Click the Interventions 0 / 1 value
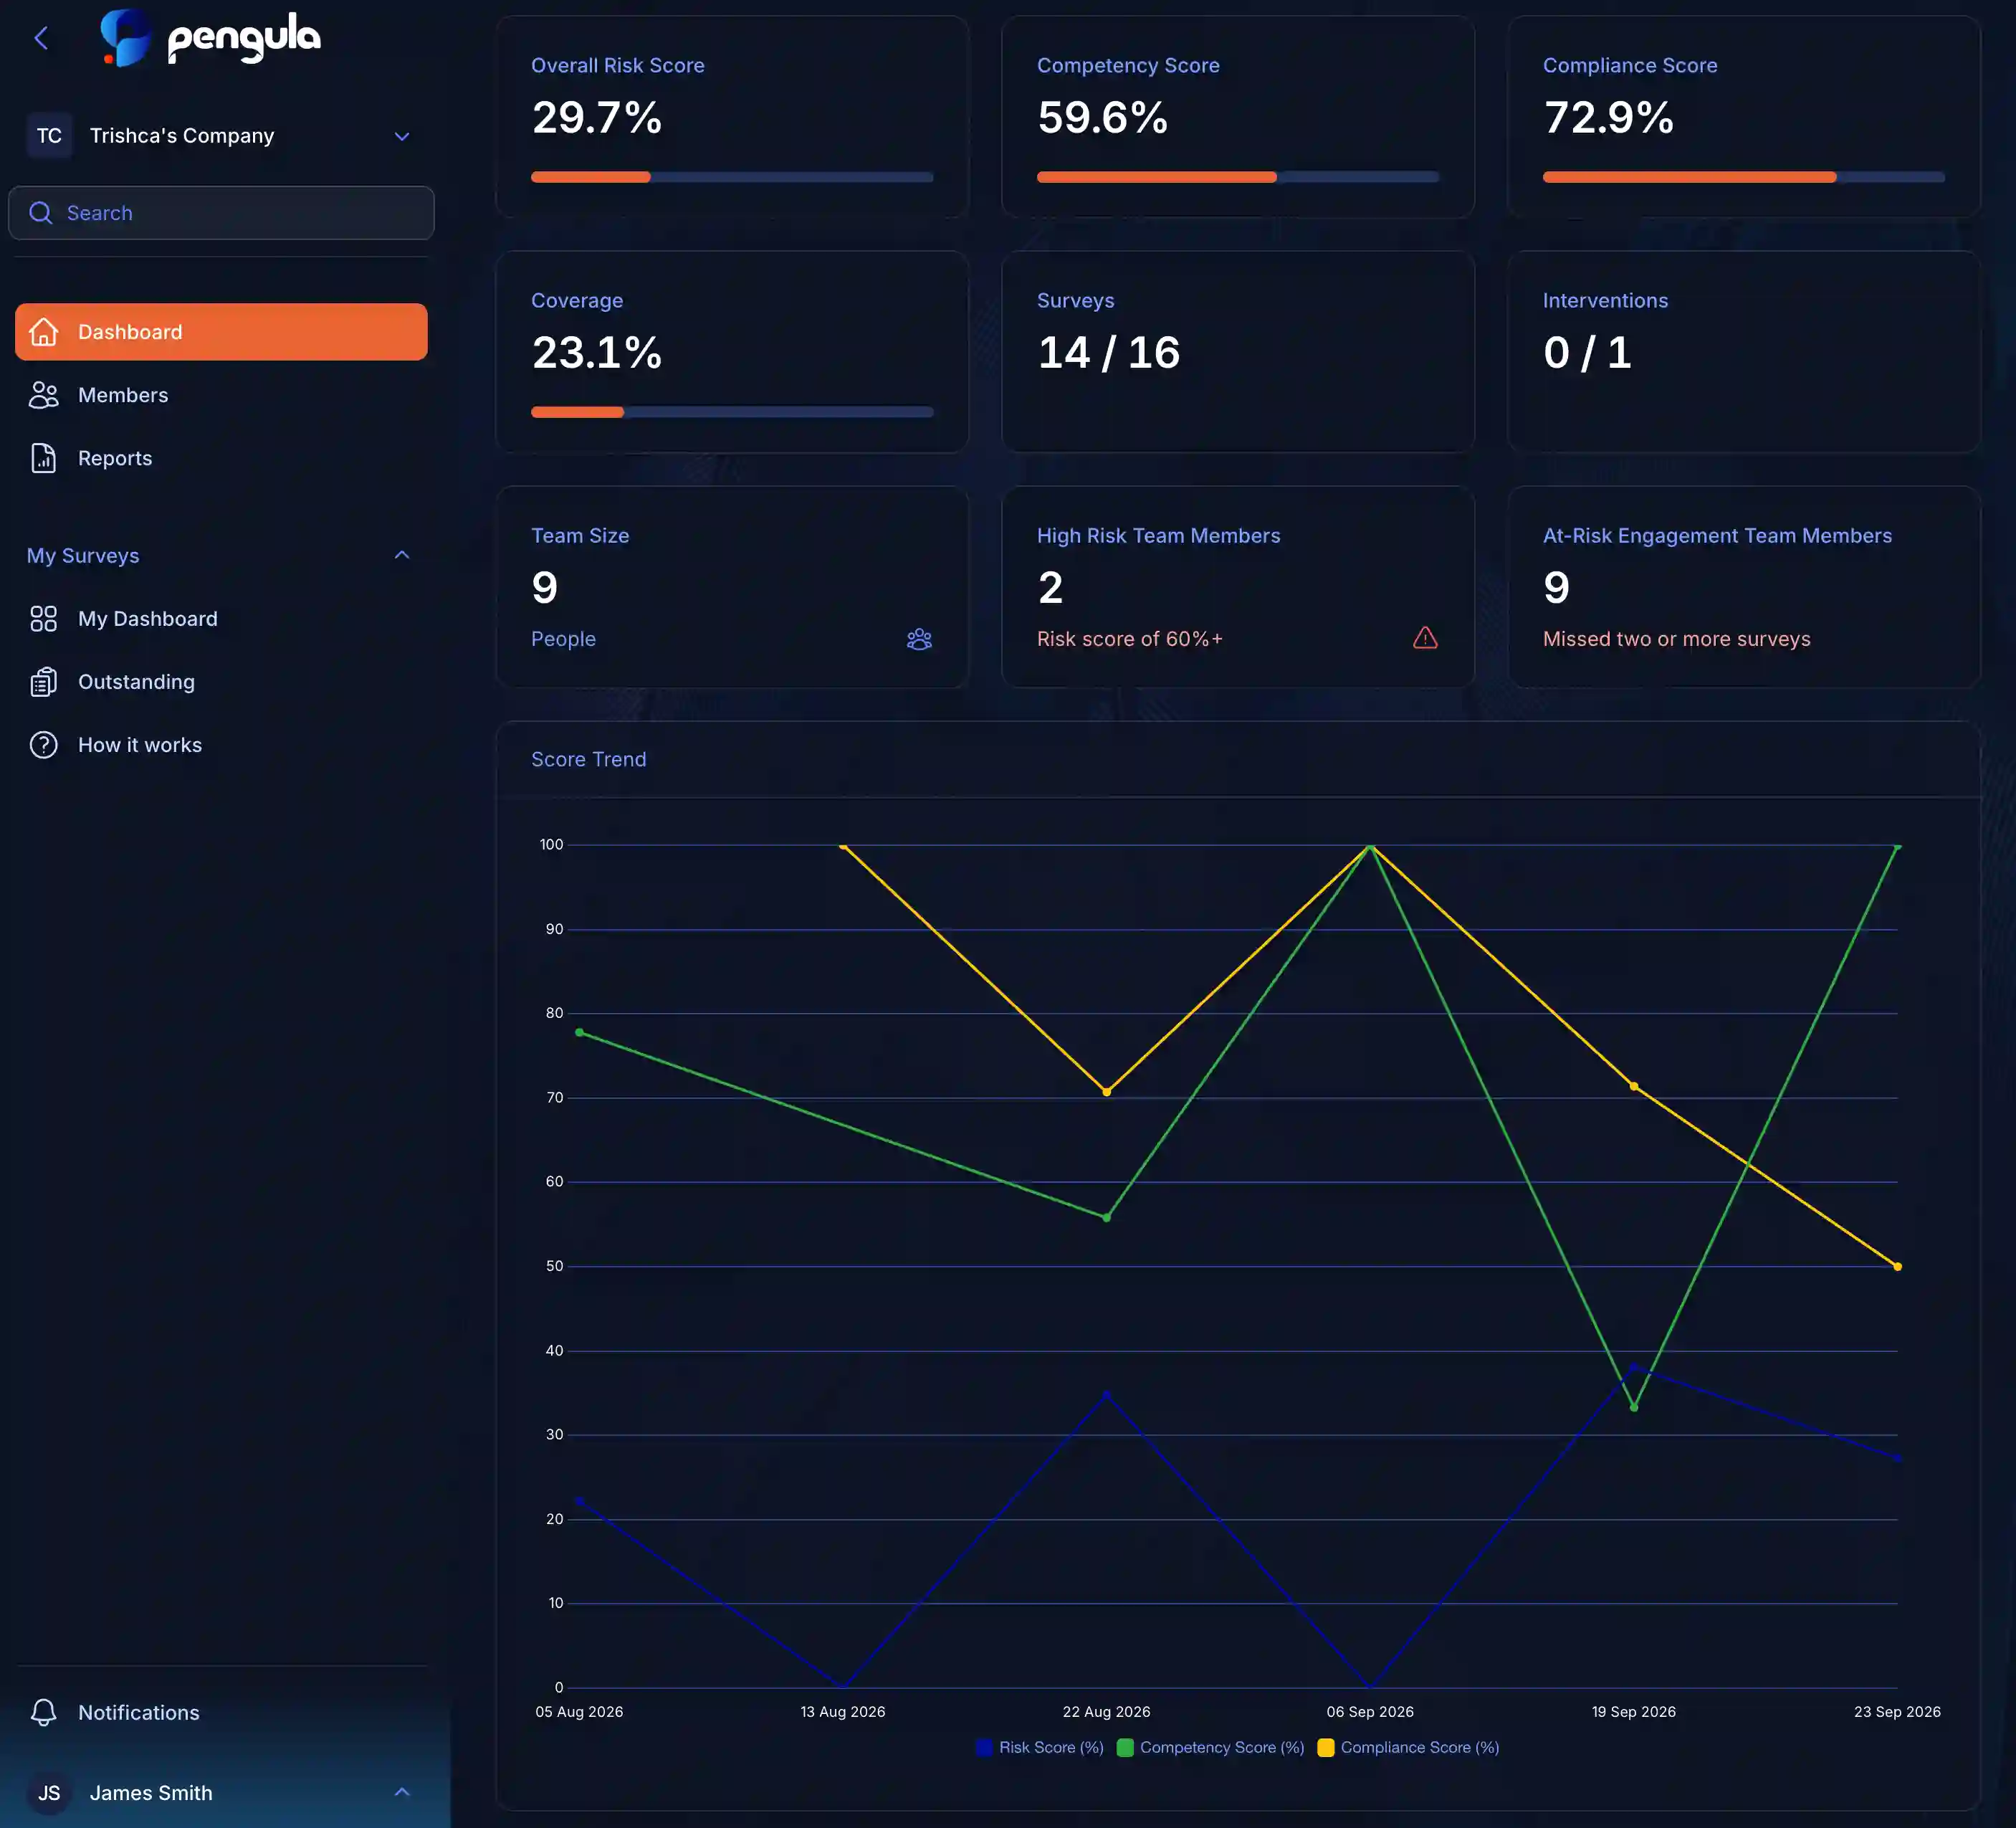The image size is (2016, 1828). 1587,353
